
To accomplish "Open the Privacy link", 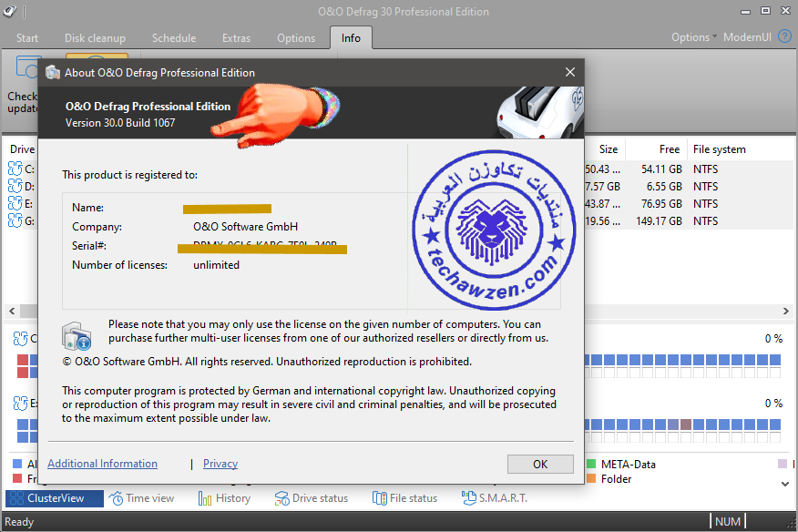I will coord(220,464).
